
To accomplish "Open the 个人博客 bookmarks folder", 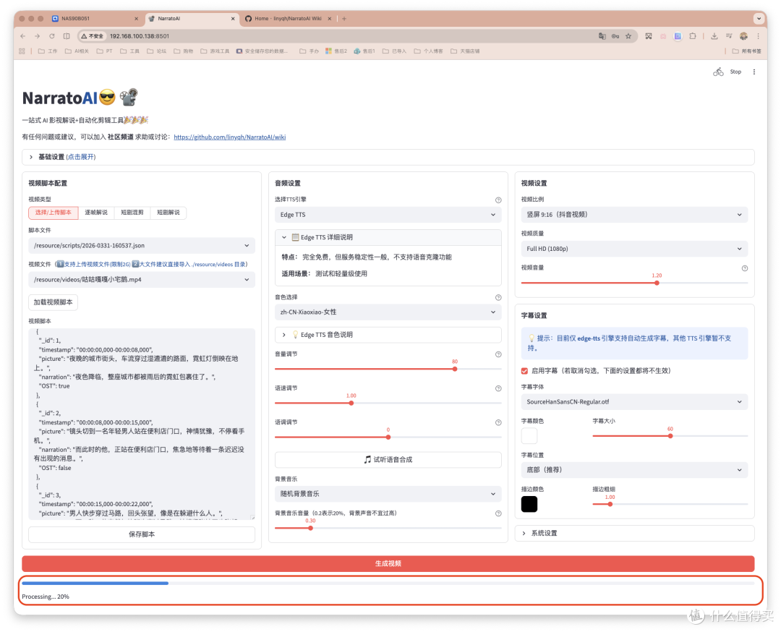I will tap(428, 51).
